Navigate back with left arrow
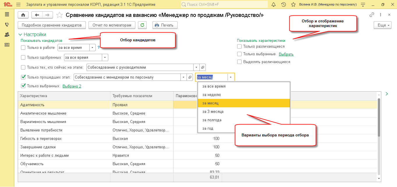The height and width of the screenshot is (187, 397). pyautogui.click(x=37, y=15)
